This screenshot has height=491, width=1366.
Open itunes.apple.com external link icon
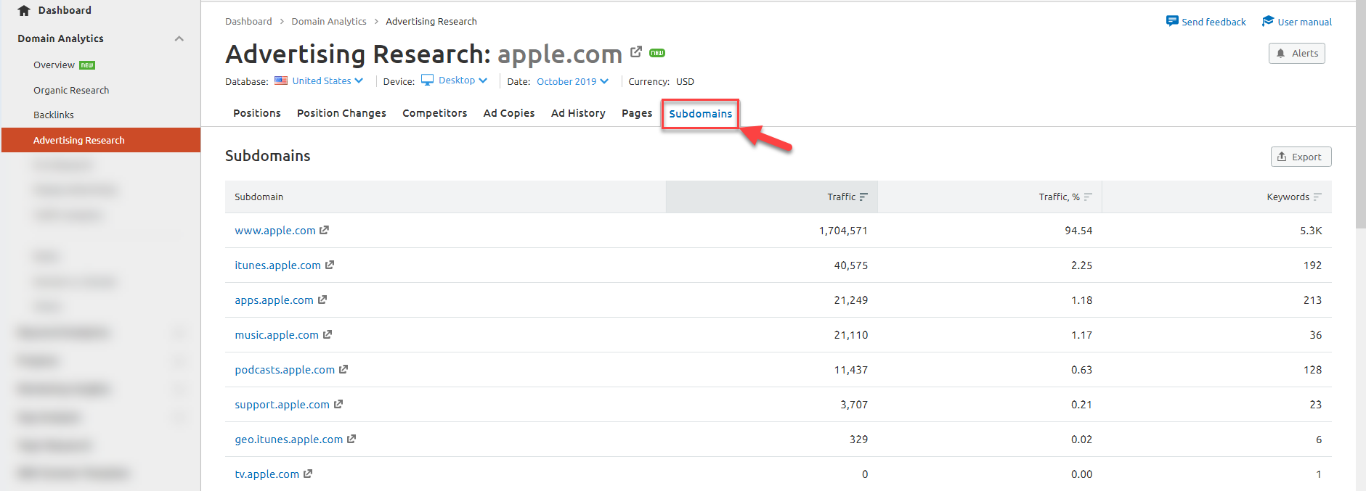click(330, 265)
